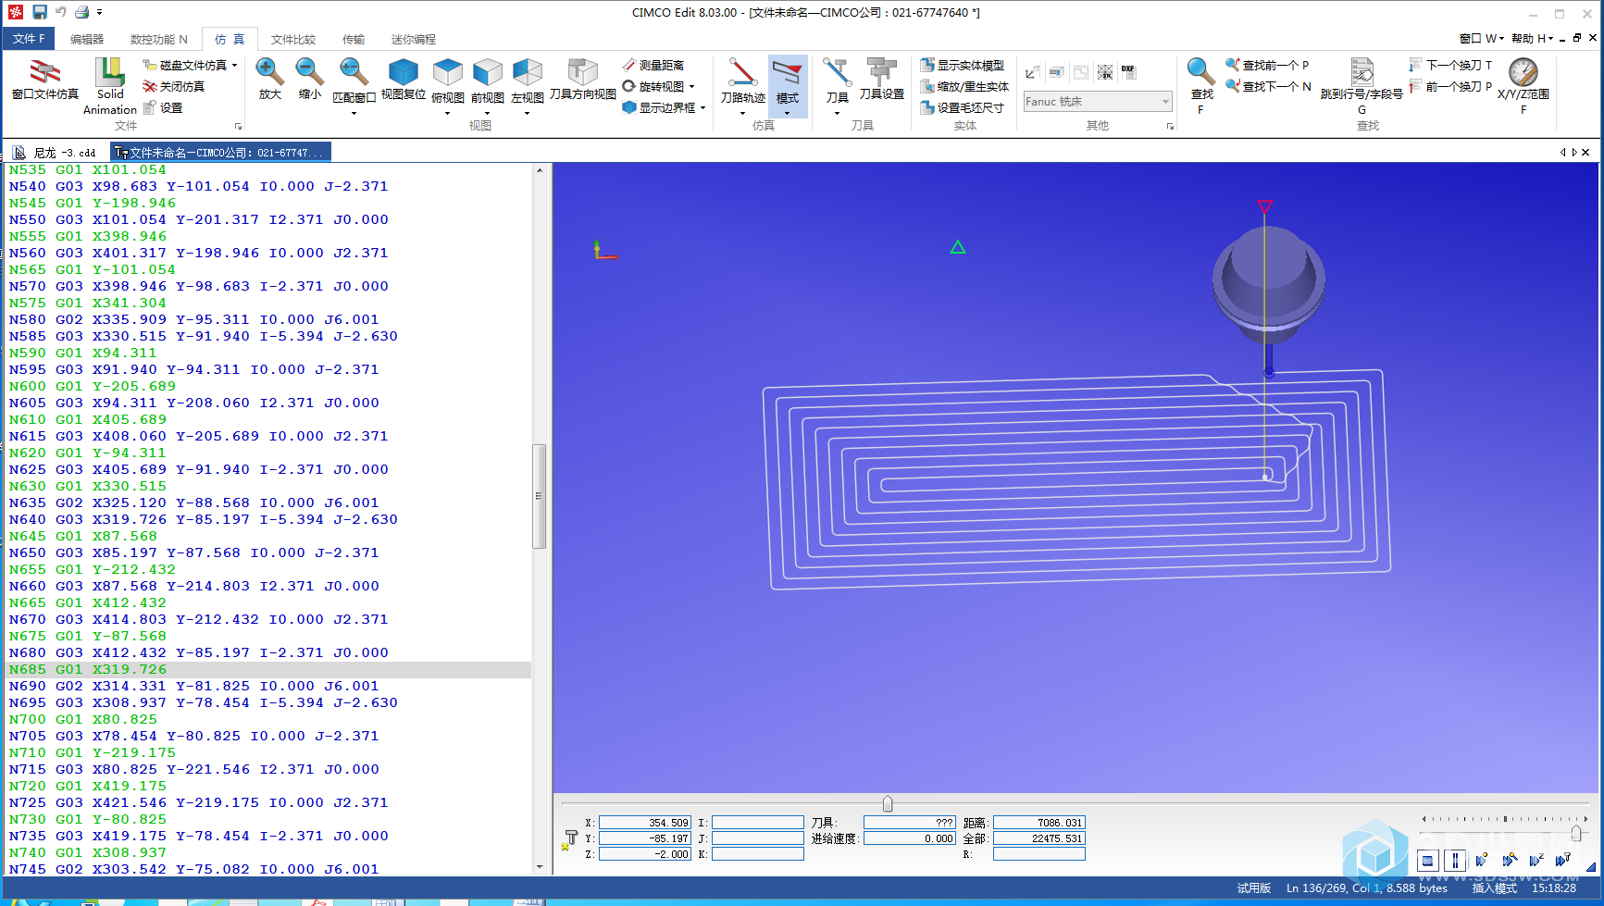Open quick access toolbar customize arrow
1604x906 pixels.
99,12
